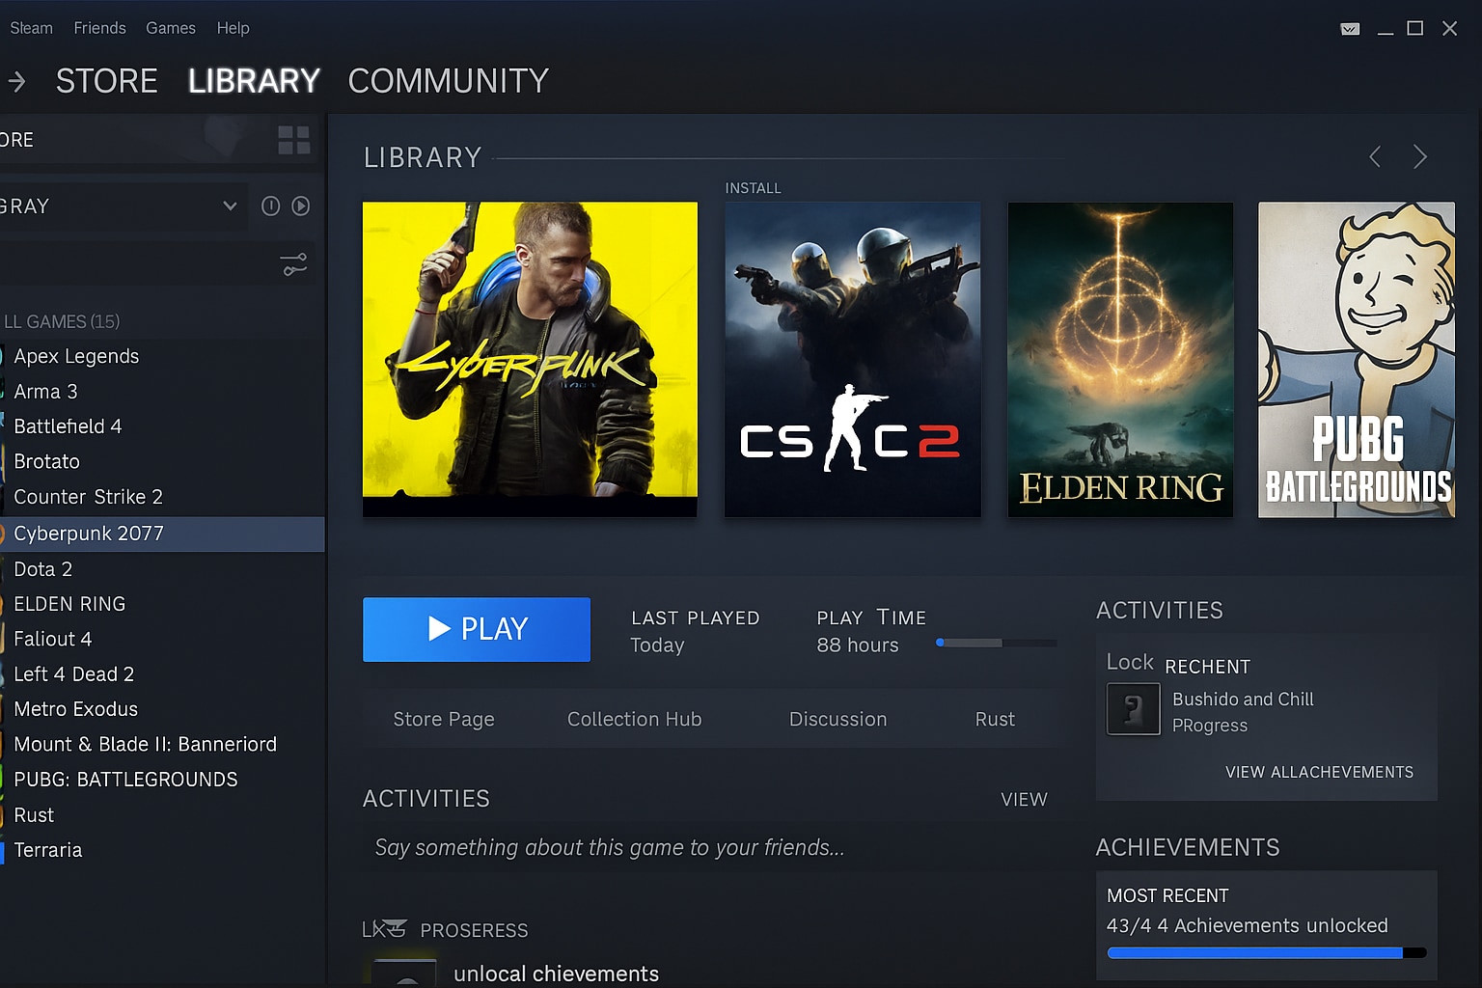Open the Sleam menu
The height and width of the screenshot is (988, 1482).
pyautogui.click(x=31, y=28)
